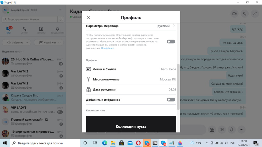
Task: Start a video call in the chat header
Action: pos(234,14)
